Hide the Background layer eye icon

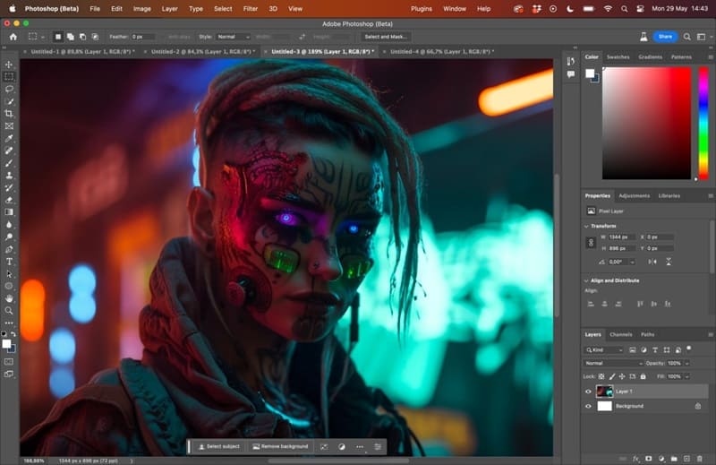coord(588,406)
